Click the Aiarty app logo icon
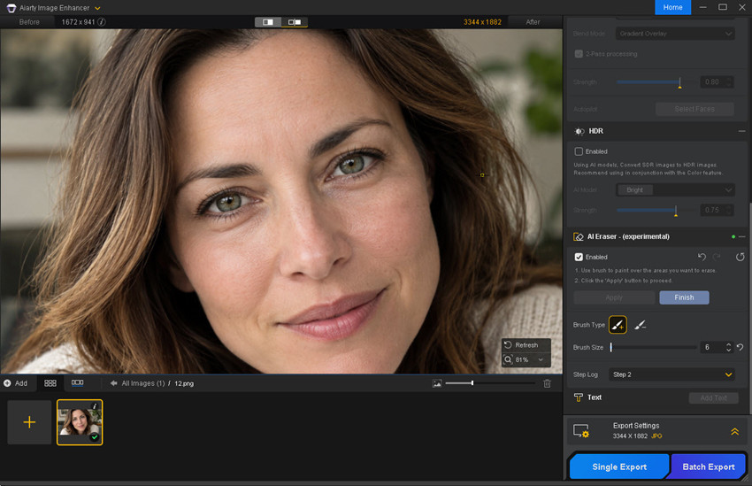752x486 pixels. 11,8
